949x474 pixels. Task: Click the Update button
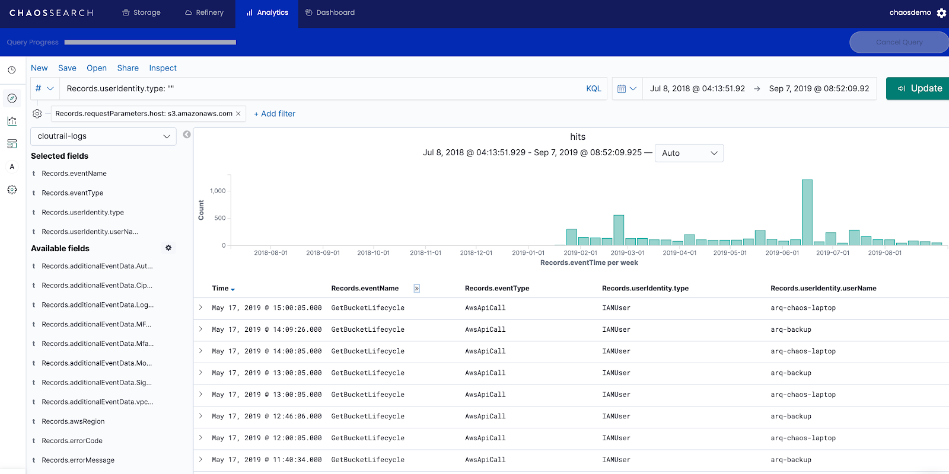tap(918, 88)
